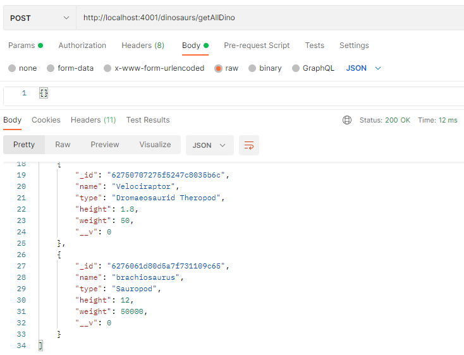This screenshot has width=464, height=355.
Task: Click the Dromaeosaurid Theropod type value
Action: point(166,198)
